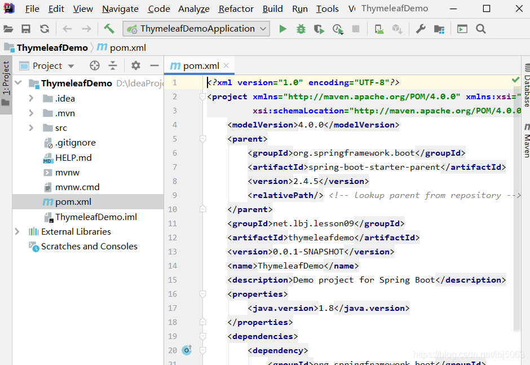Fold the parent block on line 5
The height and width of the screenshot is (365, 530).
(202, 139)
